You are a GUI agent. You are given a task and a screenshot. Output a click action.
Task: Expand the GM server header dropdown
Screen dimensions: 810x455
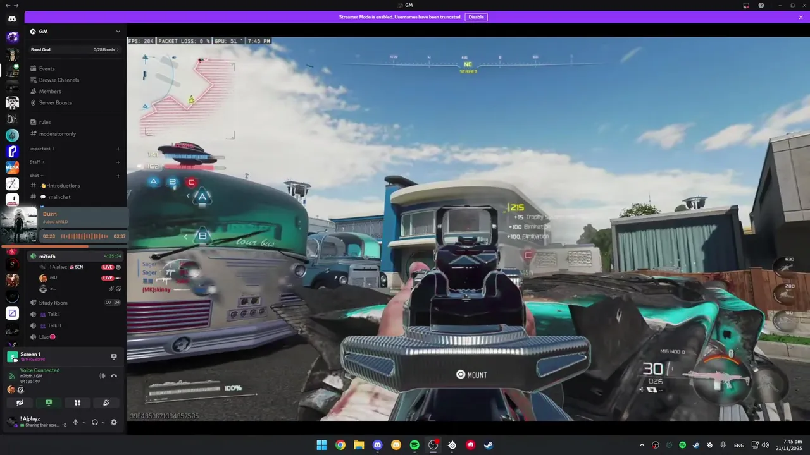pyautogui.click(x=118, y=32)
